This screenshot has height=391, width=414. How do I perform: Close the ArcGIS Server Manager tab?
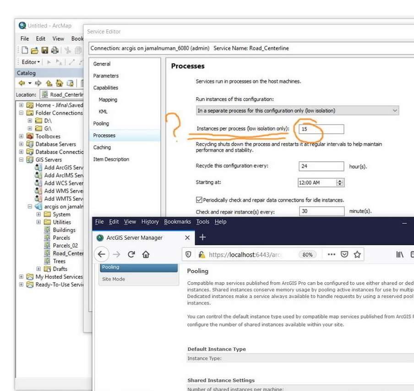pos(187,237)
